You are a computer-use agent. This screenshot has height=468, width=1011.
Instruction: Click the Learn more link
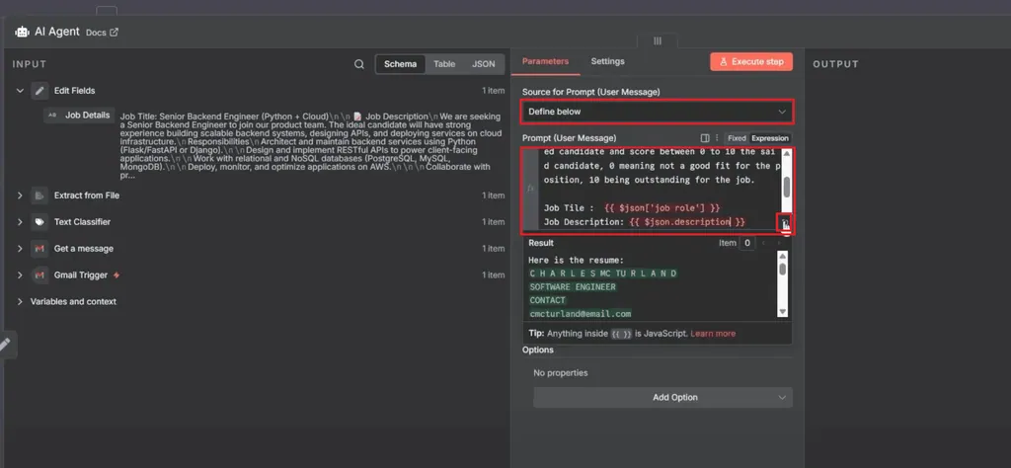[713, 334]
